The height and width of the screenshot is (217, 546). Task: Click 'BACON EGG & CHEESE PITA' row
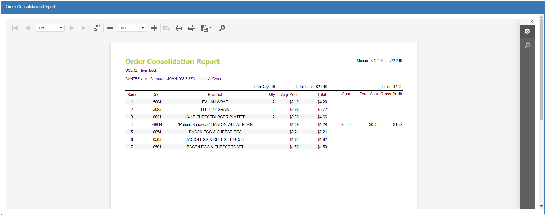[x=215, y=132]
